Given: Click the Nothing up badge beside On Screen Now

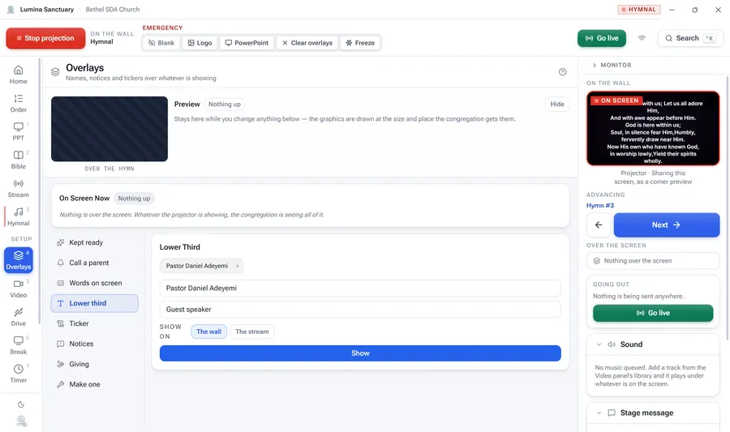Looking at the screenshot, I should (x=134, y=199).
